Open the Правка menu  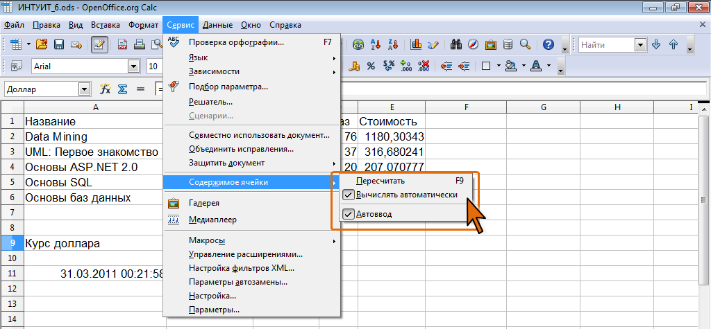point(47,25)
